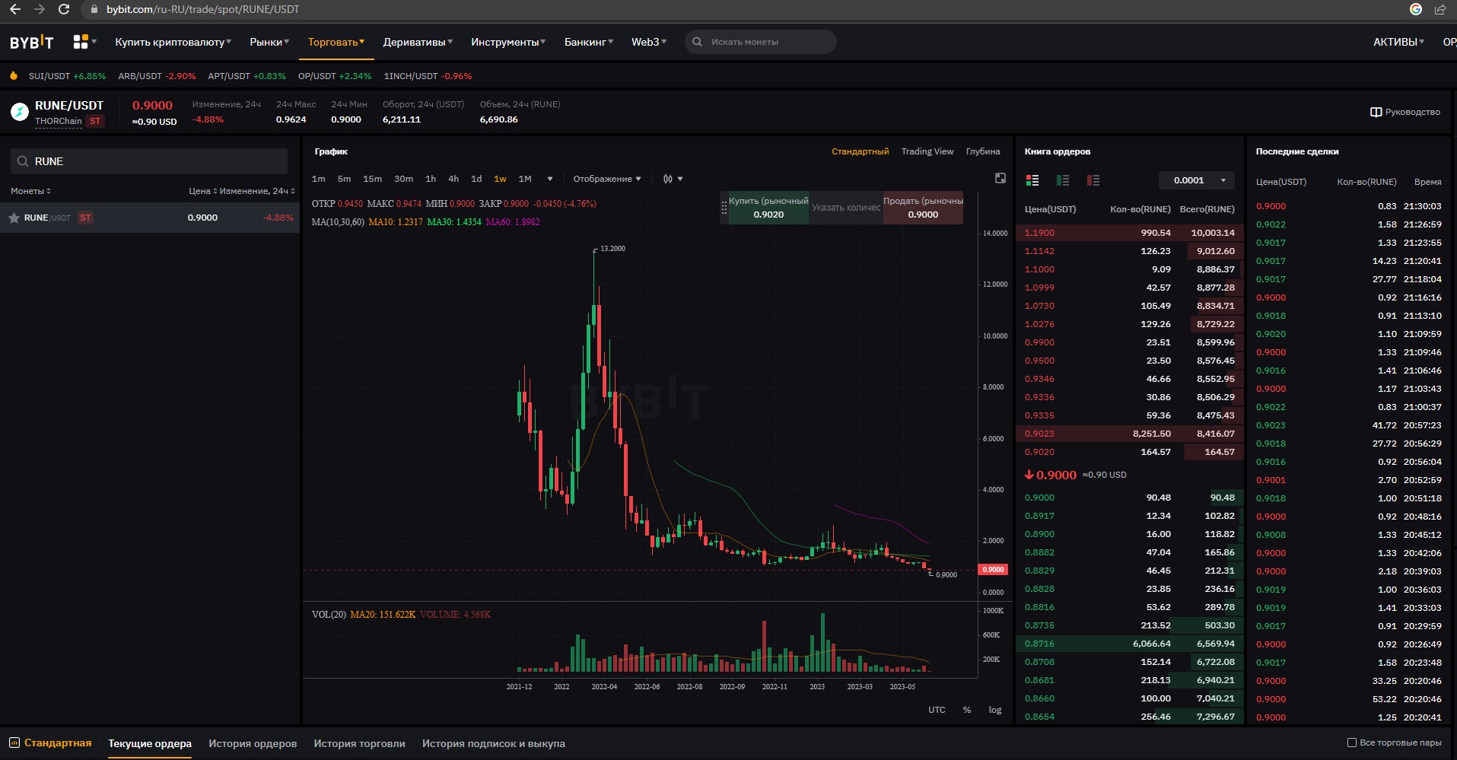Open История подписок и выкупа tab
This screenshot has height=760, width=1457.
coord(494,743)
